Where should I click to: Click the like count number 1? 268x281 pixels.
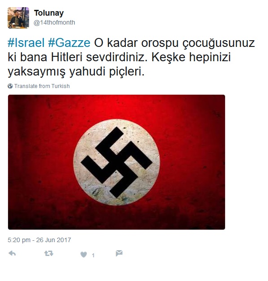tap(93, 256)
